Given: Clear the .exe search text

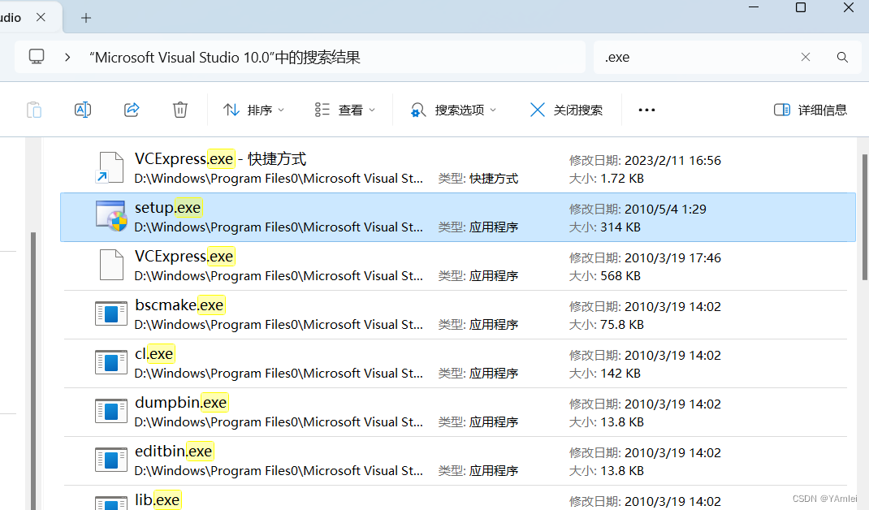Looking at the screenshot, I should point(806,57).
